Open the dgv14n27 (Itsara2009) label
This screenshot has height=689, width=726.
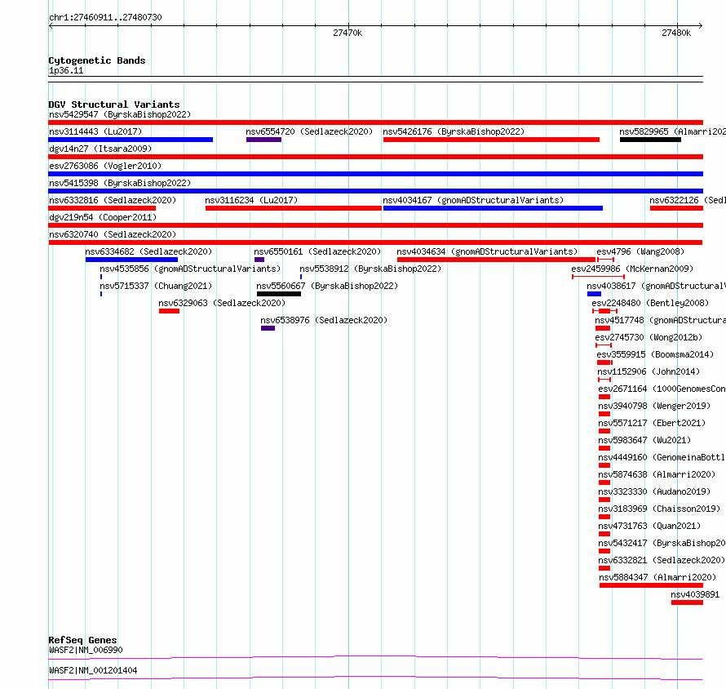(100, 149)
